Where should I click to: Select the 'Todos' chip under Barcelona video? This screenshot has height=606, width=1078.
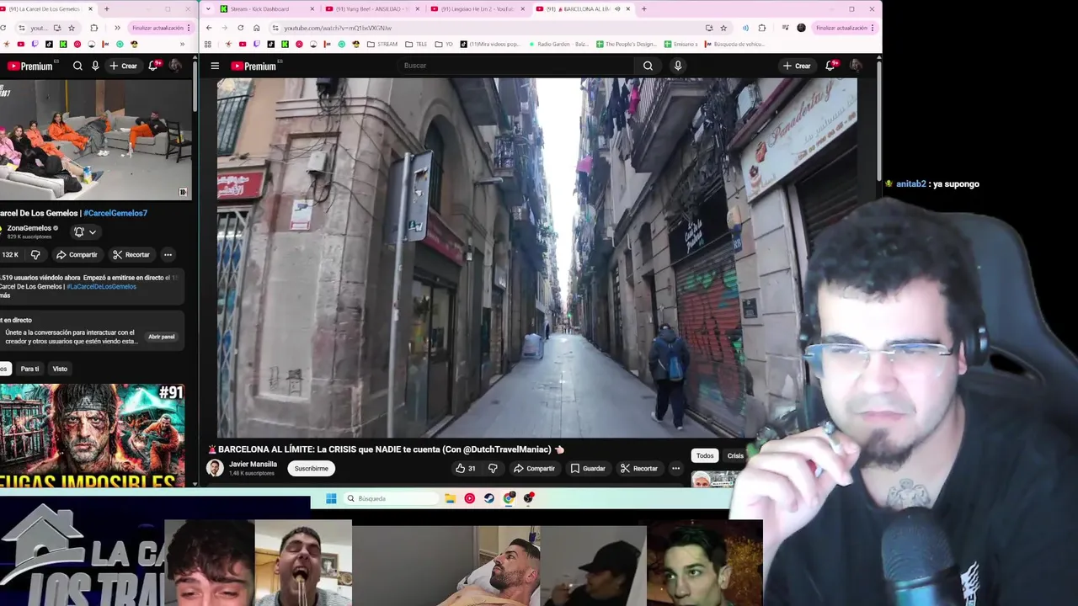705,455
